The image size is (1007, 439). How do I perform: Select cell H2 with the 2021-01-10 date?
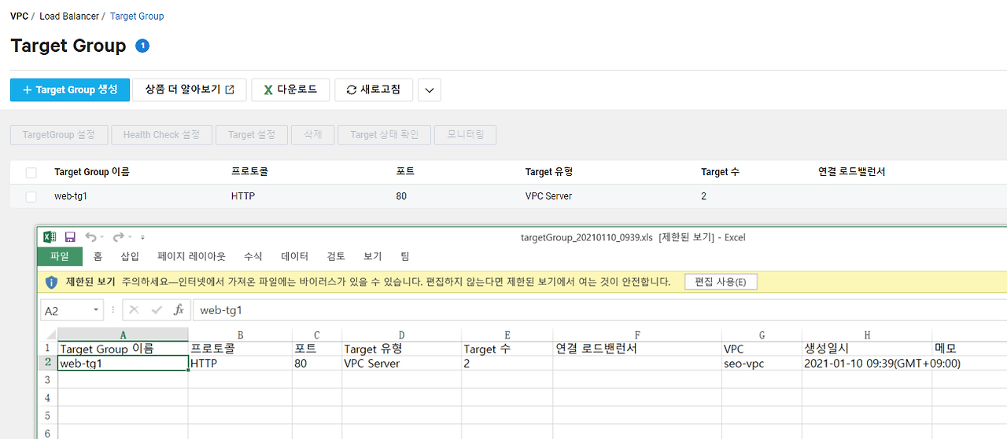[867, 364]
